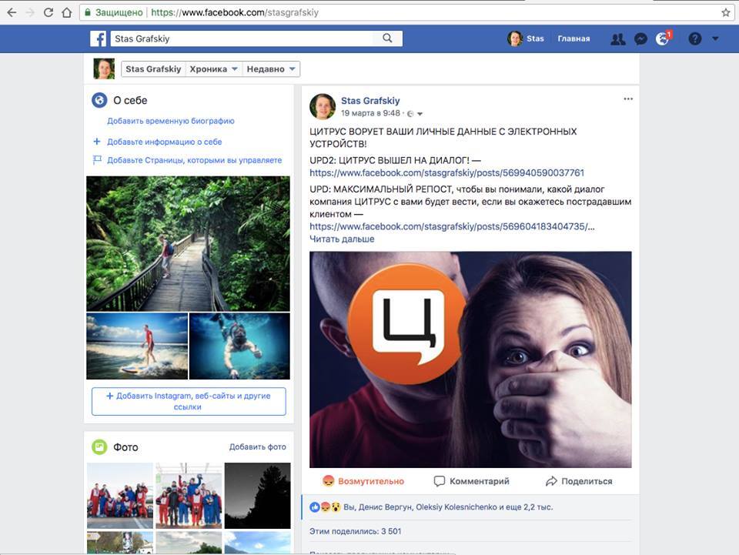The image size is (739, 555).
Task: Open the Недавно dropdown
Action: pyautogui.click(x=271, y=69)
